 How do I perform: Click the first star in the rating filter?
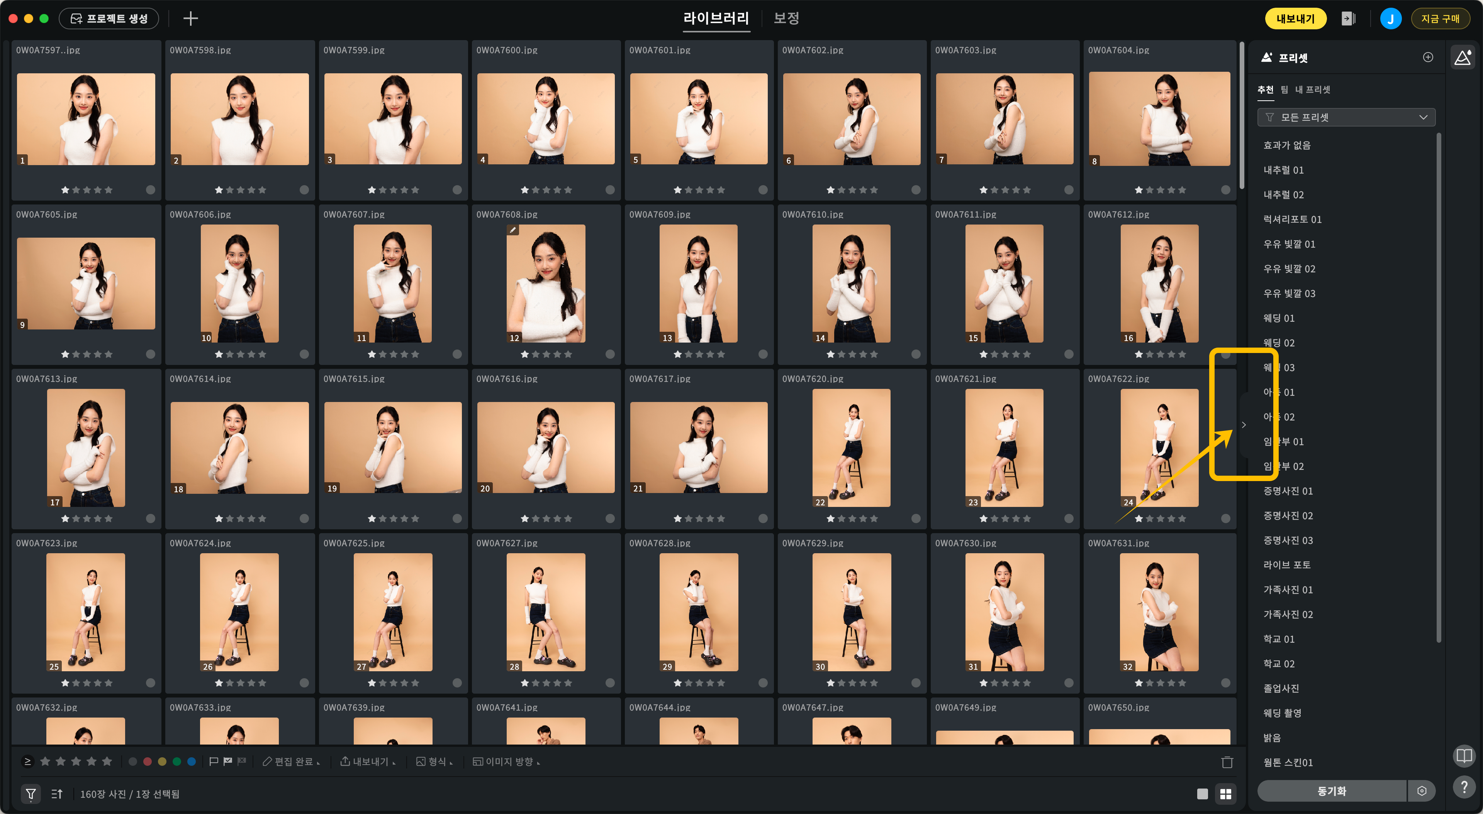click(45, 761)
